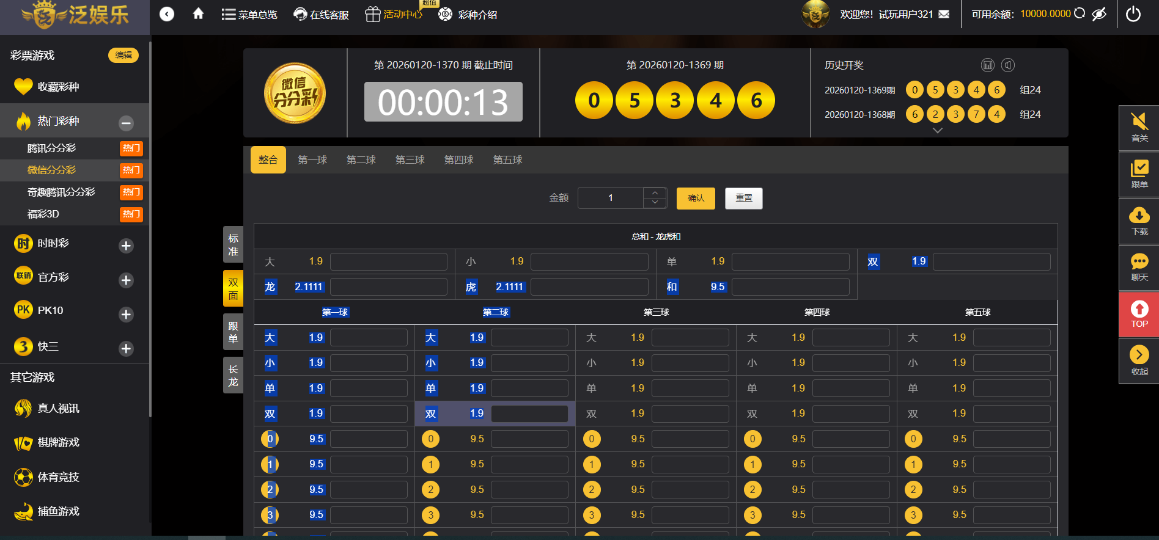Open the mail envelope icon
Screen dimensions: 1159x540
(944, 14)
